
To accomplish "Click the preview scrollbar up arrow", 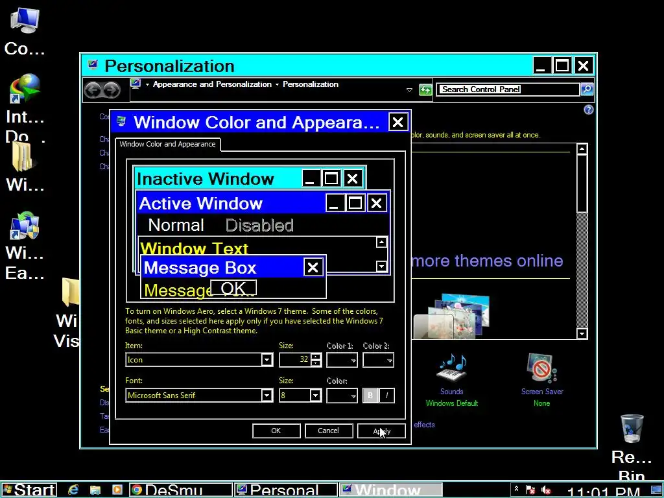I will click(381, 243).
